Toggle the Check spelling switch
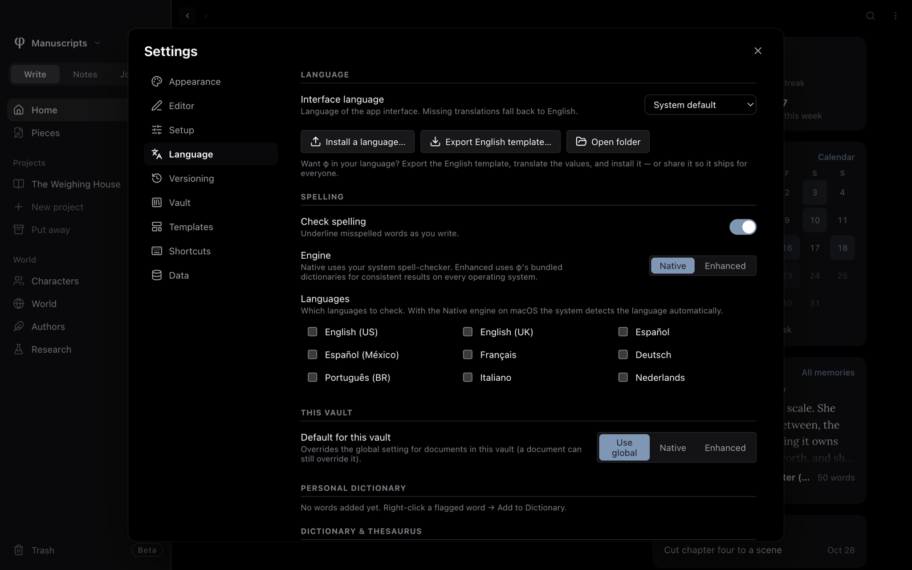Viewport: 912px width, 570px height. (743, 227)
